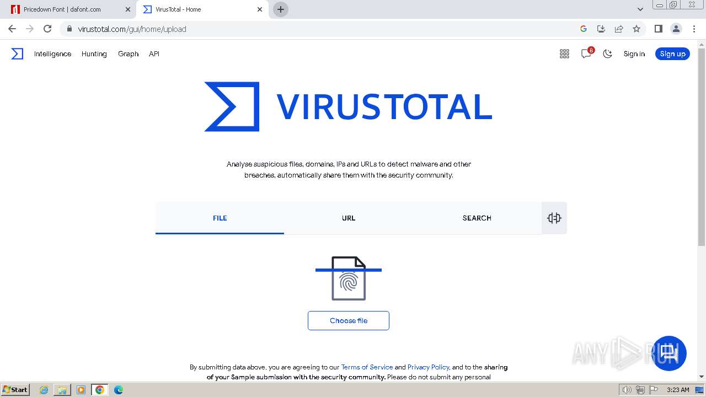The height and width of the screenshot is (397, 706).
Task: Share this page icon
Action: tap(619, 29)
